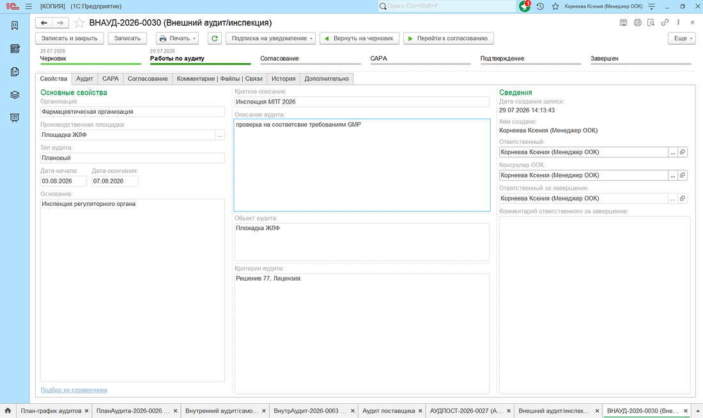Click the Дата окончания field
The height and width of the screenshot is (418, 703).
[115, 181]
